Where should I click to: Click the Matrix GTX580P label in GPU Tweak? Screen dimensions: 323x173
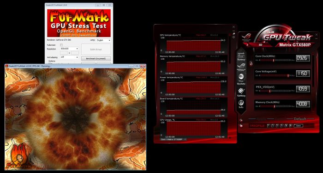tap(295, 45)
